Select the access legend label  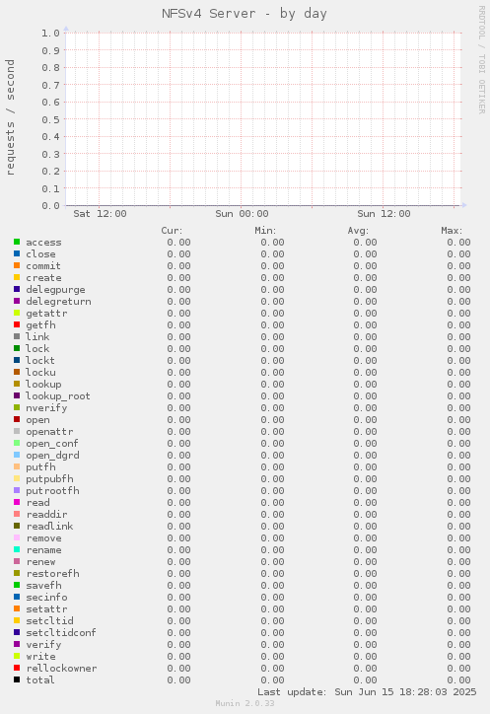coord(43,243)
